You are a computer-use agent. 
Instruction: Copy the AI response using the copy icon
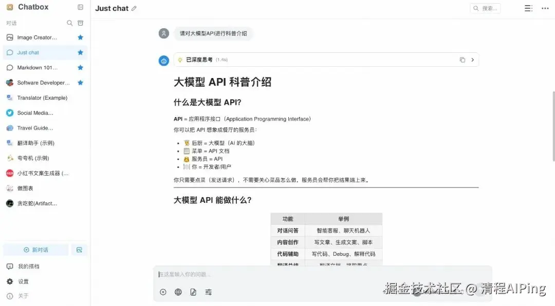click(462, 60)
